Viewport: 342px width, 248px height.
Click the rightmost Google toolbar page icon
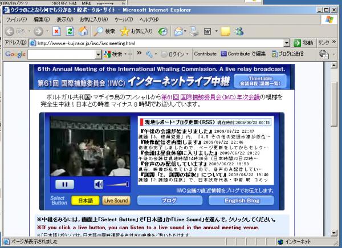tap(324, 54)
